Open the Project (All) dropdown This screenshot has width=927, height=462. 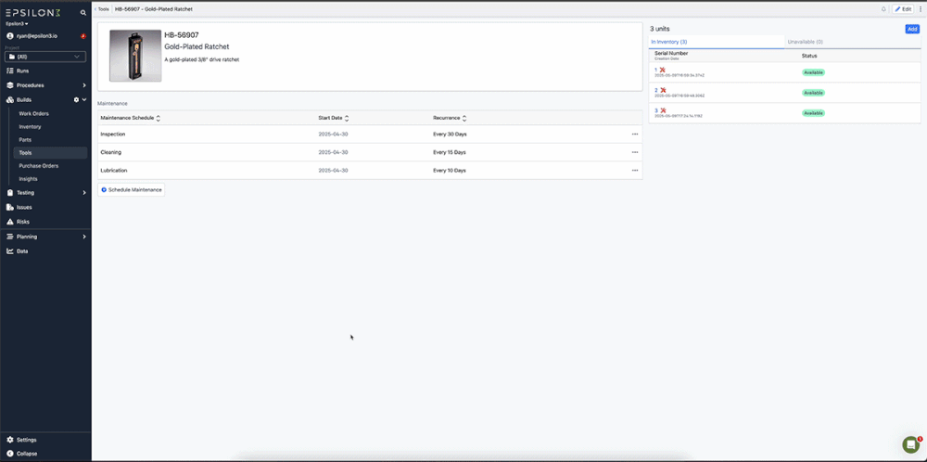[44, 57]
